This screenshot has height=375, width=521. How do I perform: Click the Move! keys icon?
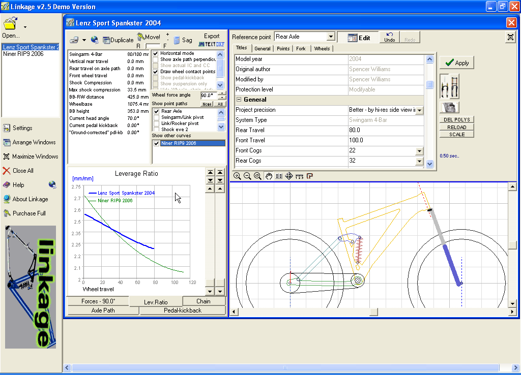click(x=140, y=36)
